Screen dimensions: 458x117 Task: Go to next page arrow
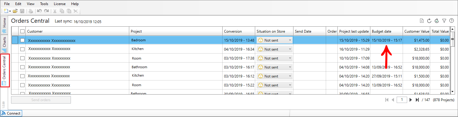click(411, 100)
